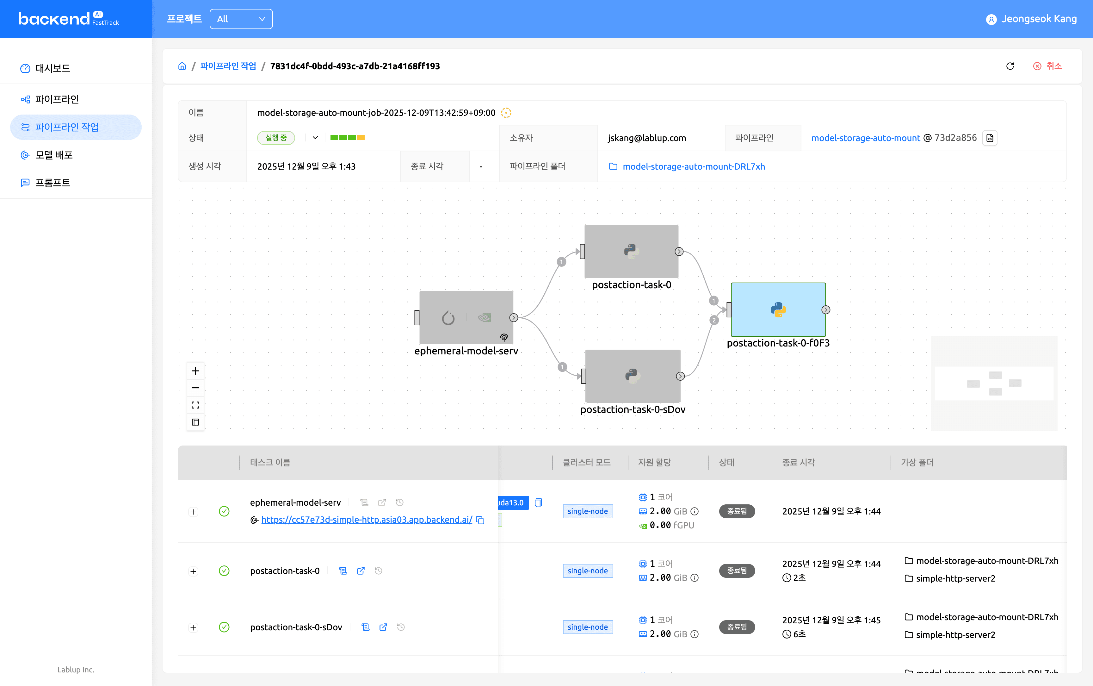Go to 대시보드 in the sidebar

point(52,69)
